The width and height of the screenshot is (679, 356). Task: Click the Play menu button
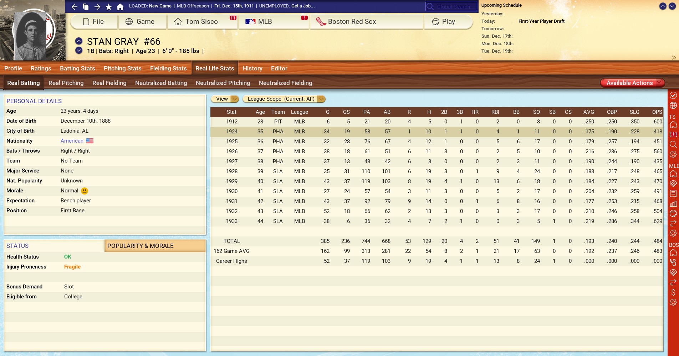[x=448, y=22]
